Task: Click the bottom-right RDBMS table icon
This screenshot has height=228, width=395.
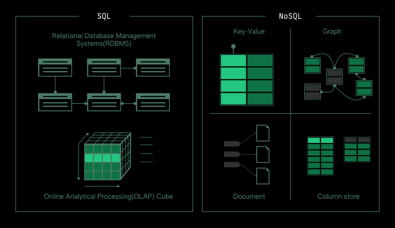Action: 153,102
